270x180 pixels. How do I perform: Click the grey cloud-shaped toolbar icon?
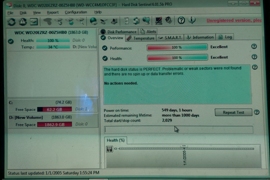[x=48, y=22]
